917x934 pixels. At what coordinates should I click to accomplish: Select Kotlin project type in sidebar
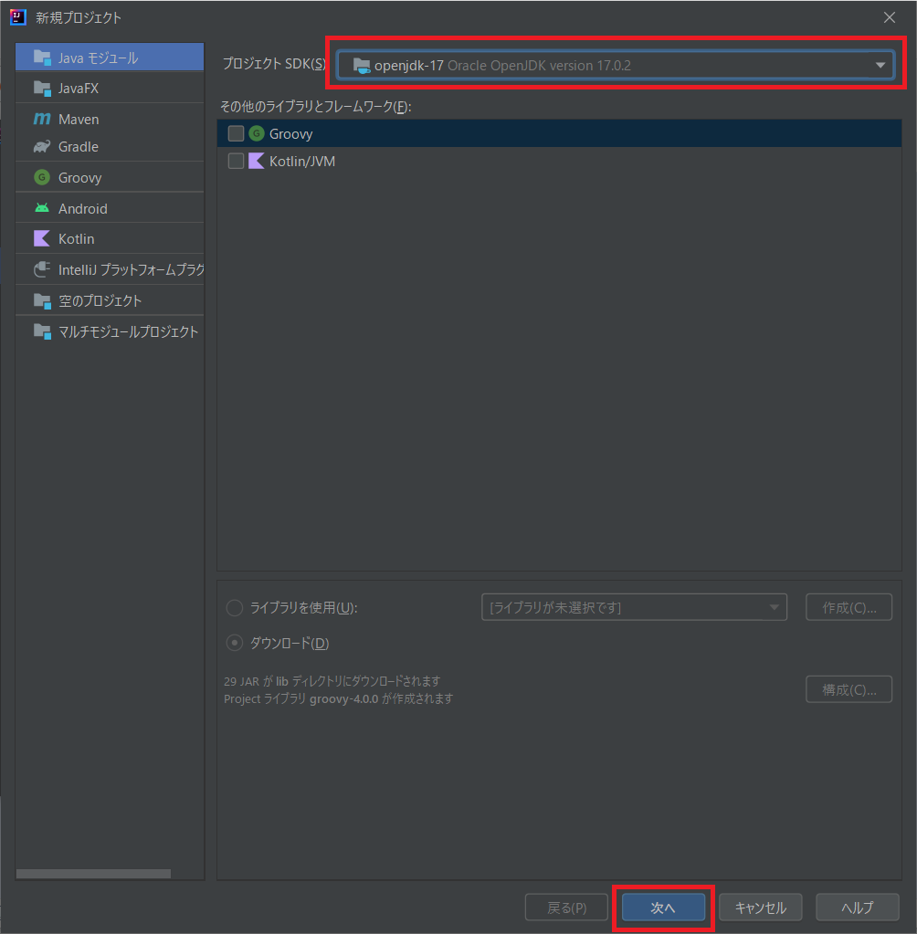(110, 239)
